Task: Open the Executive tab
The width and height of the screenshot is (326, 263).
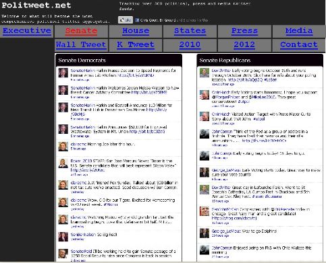Action: click(27, 31)
